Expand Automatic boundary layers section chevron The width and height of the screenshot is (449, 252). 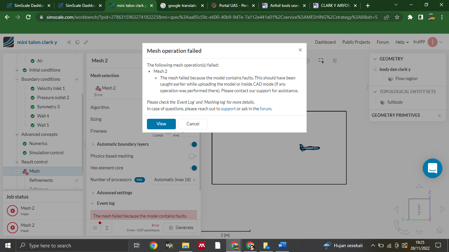pos(93,144)
